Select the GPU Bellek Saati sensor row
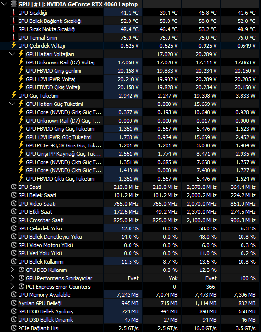The image size is (261, 332). pos(130,195)
